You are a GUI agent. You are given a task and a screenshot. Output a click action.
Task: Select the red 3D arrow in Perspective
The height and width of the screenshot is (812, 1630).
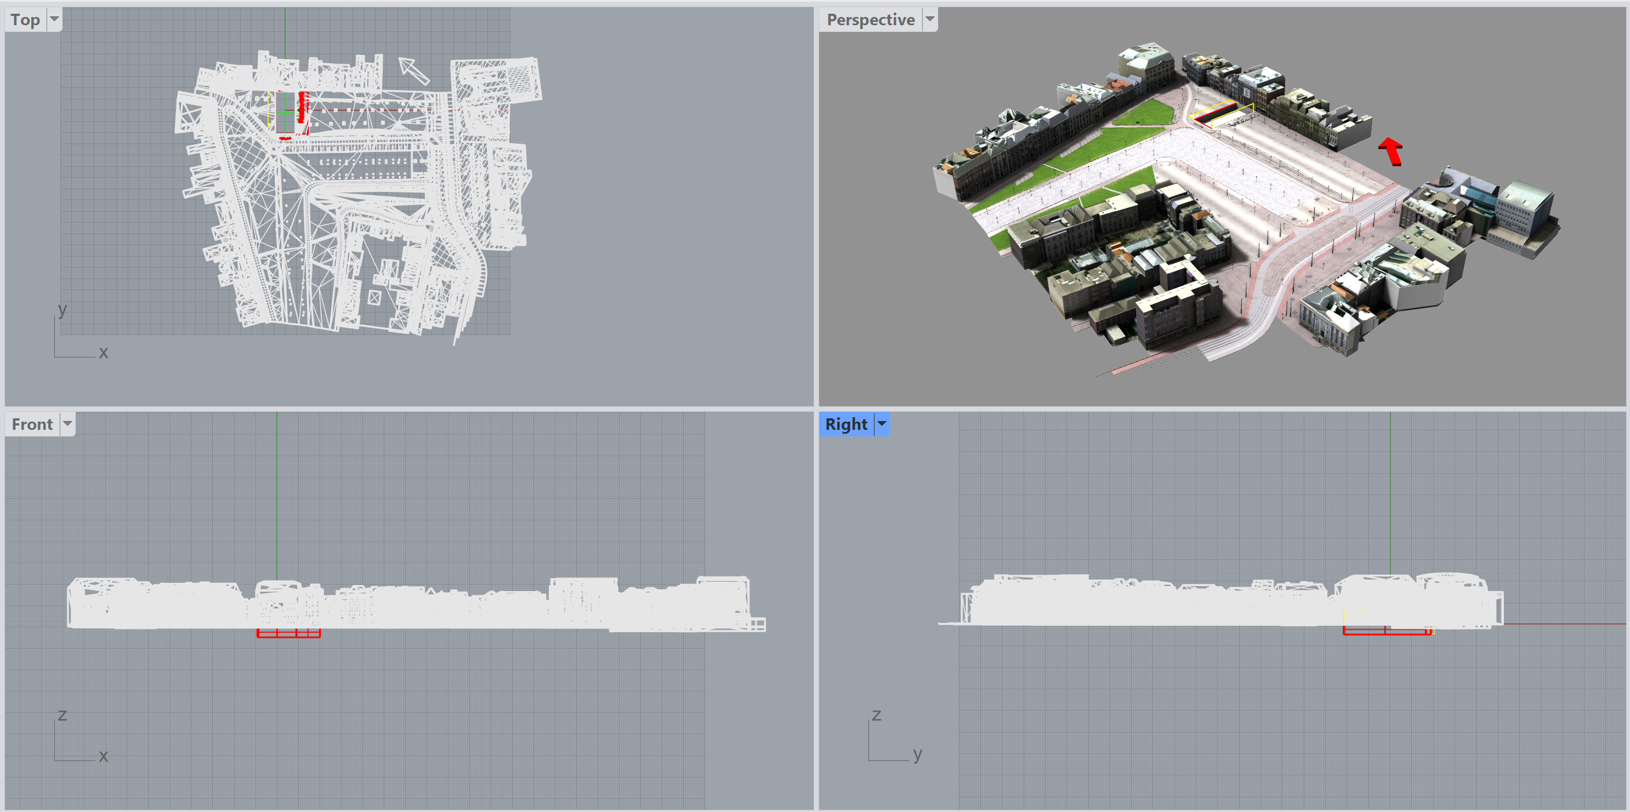pyautogui.click(x=1391, y=151)
